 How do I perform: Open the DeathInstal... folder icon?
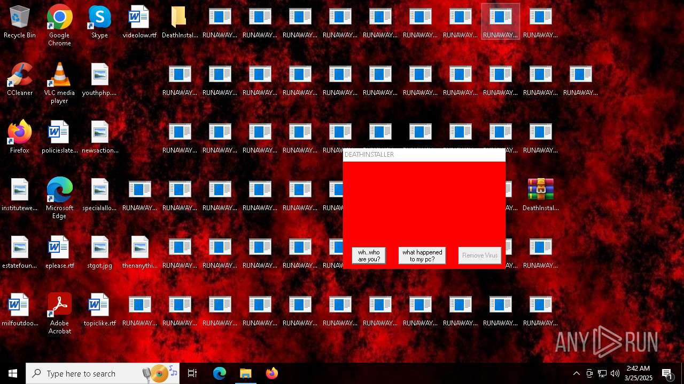(180, 22)
